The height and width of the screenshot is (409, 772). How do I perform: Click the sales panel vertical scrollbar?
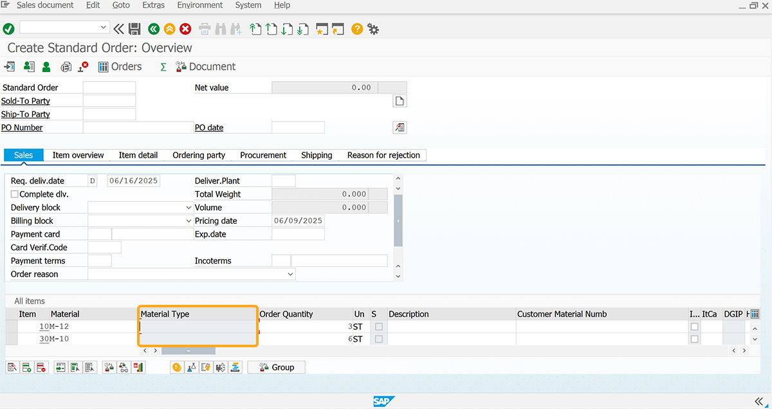coord(398,221)
